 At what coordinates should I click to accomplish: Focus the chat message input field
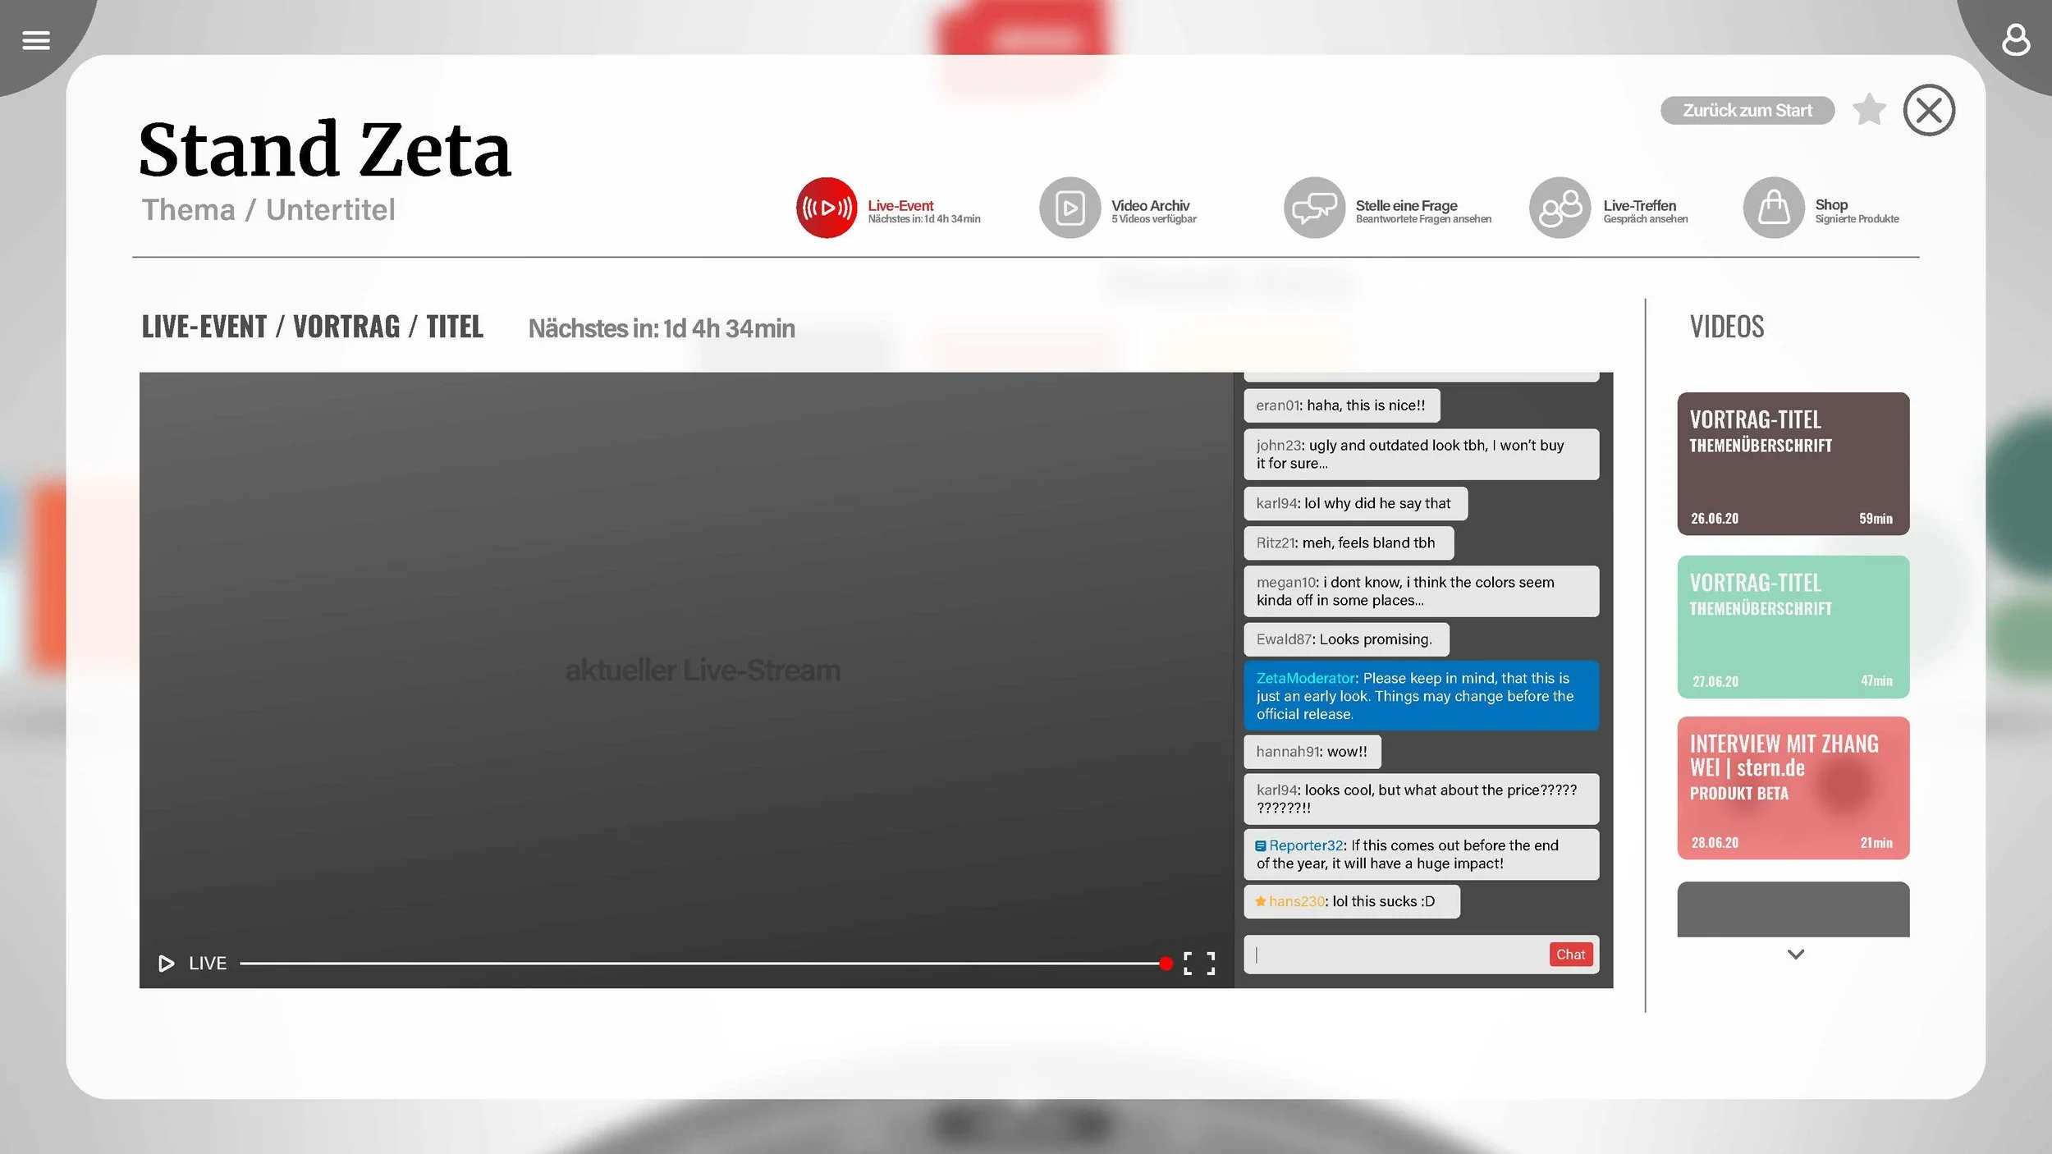pyautogui.click(x=1395, y=955)
